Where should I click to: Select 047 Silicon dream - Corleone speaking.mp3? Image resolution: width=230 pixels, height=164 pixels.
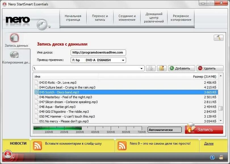click(x=126, y=102)
